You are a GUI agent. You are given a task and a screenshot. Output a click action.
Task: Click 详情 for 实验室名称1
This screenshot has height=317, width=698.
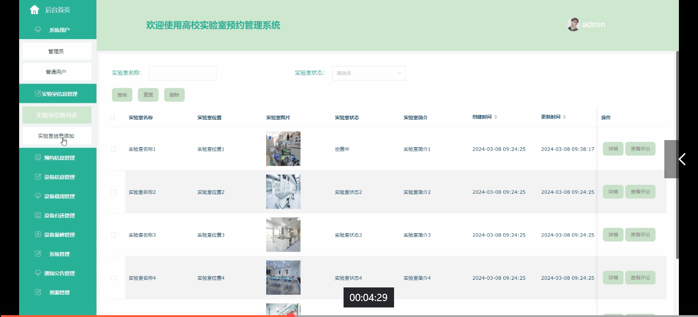coord(613,149)
